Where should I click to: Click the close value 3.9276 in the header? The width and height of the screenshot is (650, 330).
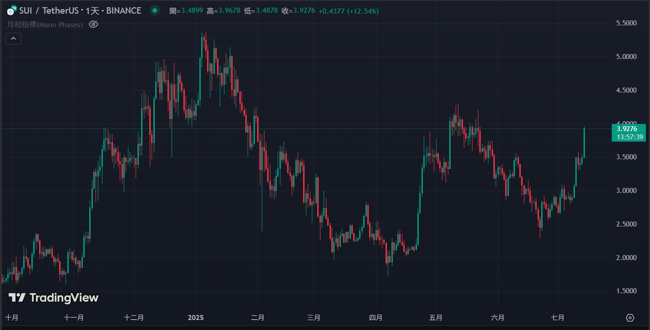[x=304, y=11]
